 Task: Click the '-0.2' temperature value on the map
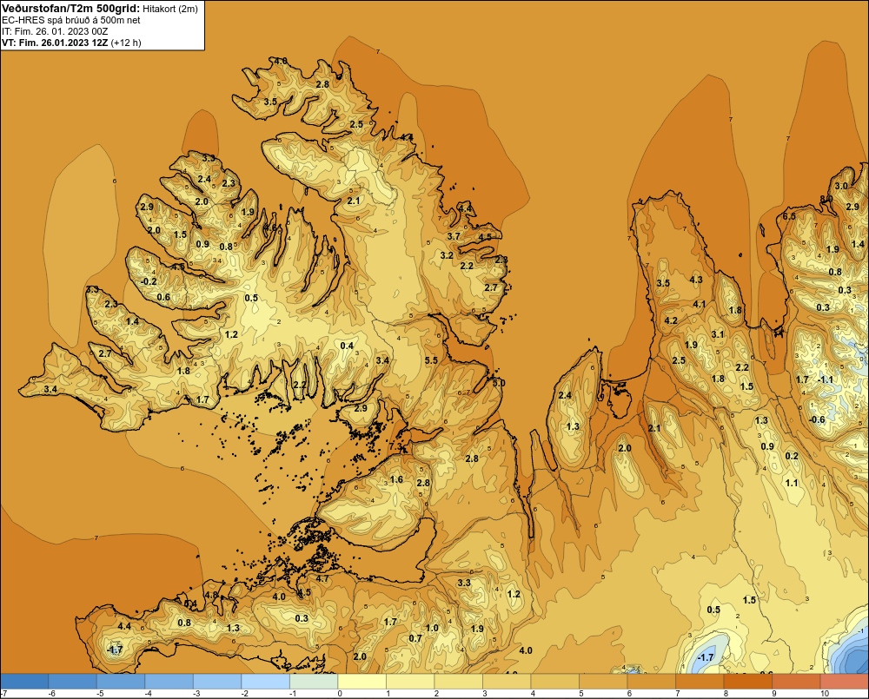[x=149, y=281]
